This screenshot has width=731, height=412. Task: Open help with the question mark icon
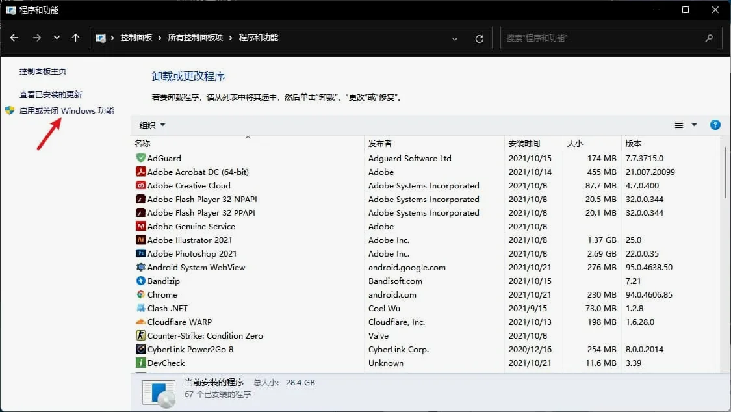coord(715,125)
